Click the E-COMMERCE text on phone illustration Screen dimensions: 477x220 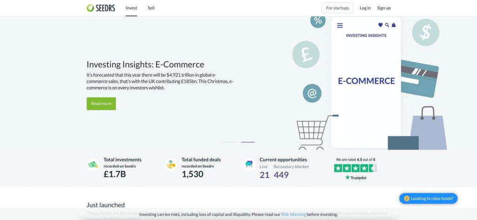[x=366, y=81]
